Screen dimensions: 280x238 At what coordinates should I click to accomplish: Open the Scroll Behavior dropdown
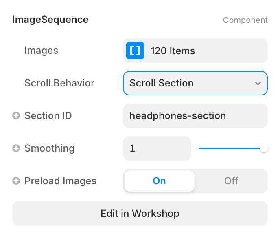click(x=195, y=83)
